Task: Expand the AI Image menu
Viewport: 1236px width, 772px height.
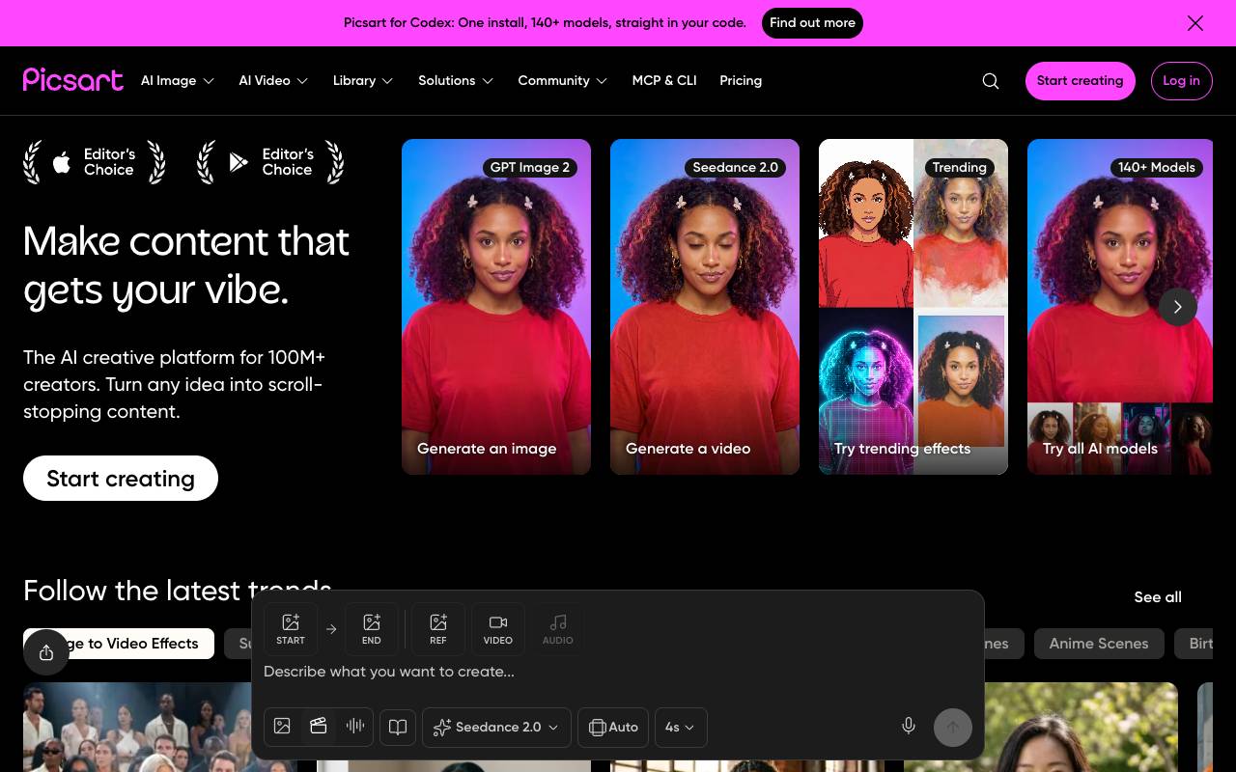Action: [x=178, y=81]
